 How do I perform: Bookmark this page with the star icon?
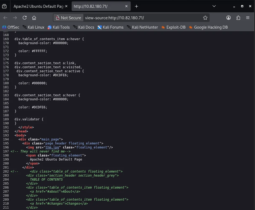[205, 18]
